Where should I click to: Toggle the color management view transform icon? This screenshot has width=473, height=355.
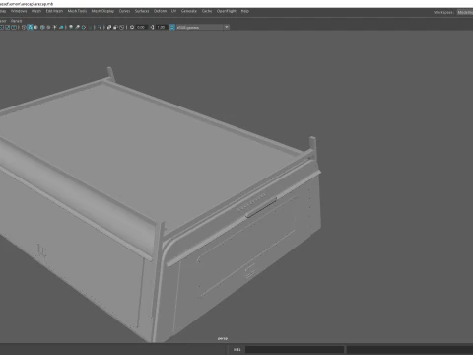[171, 27]
